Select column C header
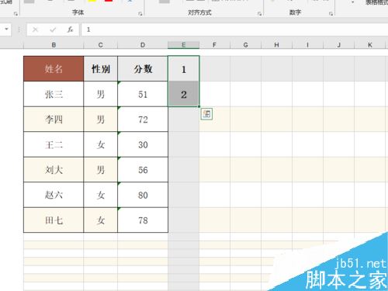The height and width of the screenshot is (291, 388). point(101,45)
